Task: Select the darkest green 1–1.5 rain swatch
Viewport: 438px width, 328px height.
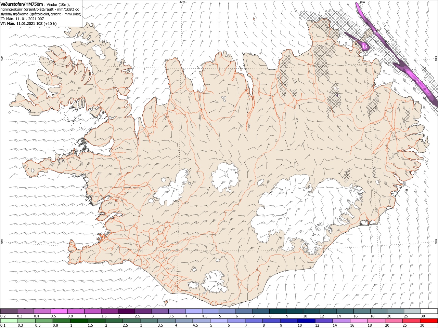Action: click(x=79, y=321)
